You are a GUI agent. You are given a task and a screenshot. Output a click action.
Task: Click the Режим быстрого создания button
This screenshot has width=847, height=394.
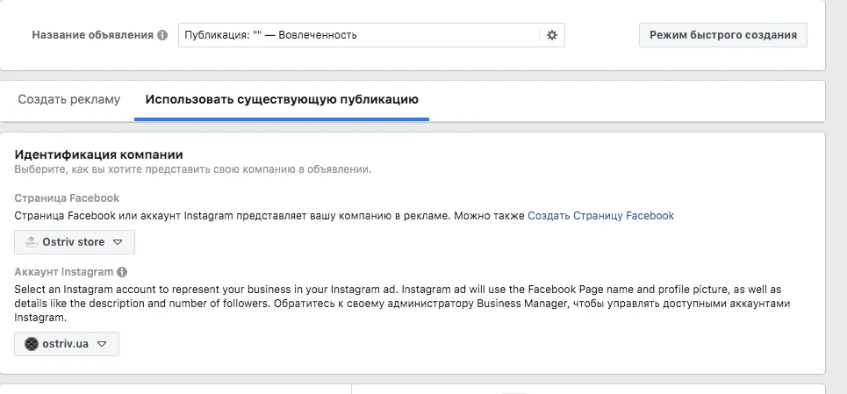(722, 35)
